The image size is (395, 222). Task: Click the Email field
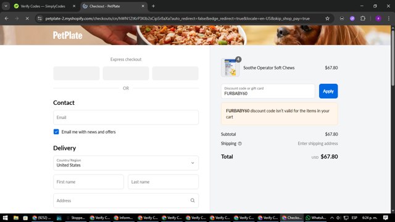tap(126, 117)
